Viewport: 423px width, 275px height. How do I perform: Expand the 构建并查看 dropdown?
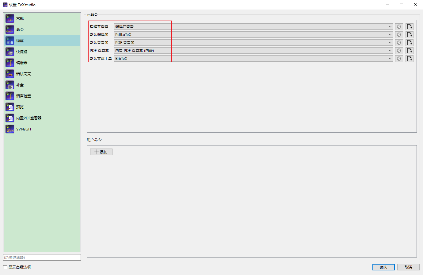click(x=253, y=27)
